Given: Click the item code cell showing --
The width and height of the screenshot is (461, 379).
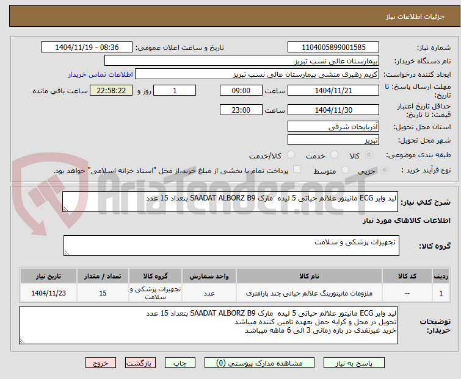Looking at the screenshot, I should point(407,293).
